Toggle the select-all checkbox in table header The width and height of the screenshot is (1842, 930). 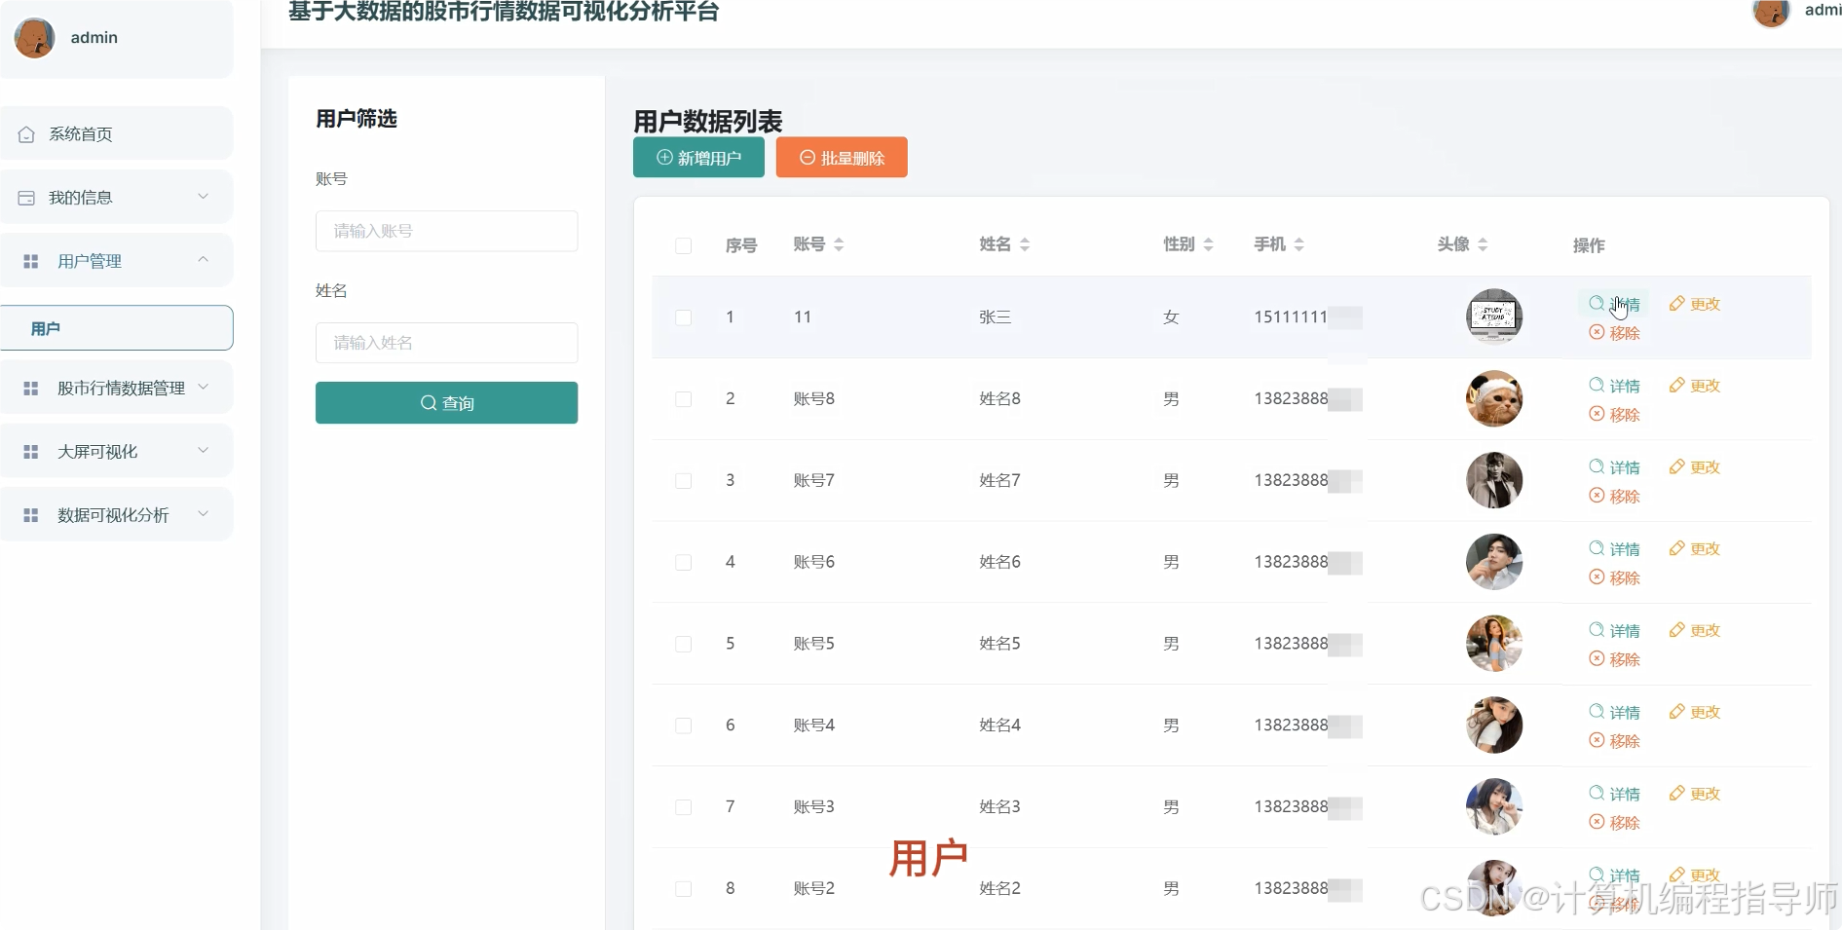pyautogui.click(x=683, y=246)
